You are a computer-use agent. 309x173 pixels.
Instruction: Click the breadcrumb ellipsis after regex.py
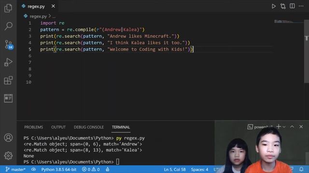click(x=54, y=17)
